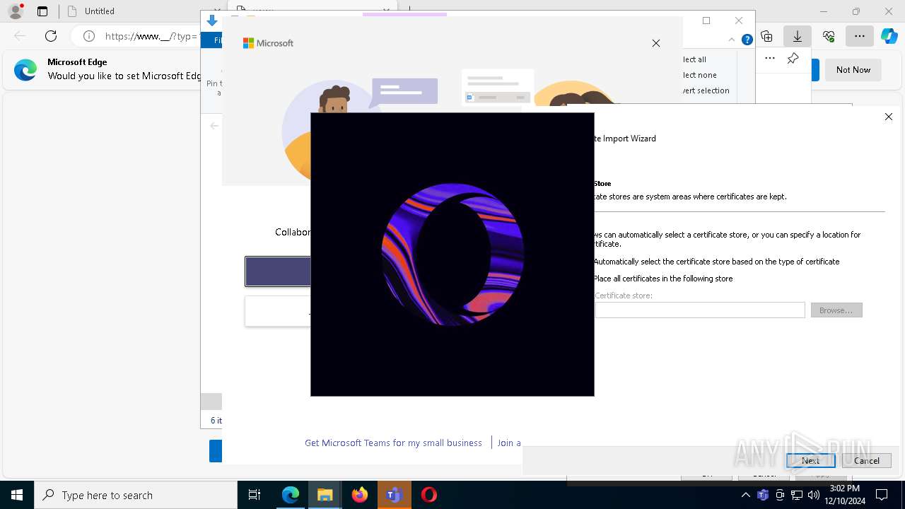Open Browser essentials heart icon

(x=829, y=36)
